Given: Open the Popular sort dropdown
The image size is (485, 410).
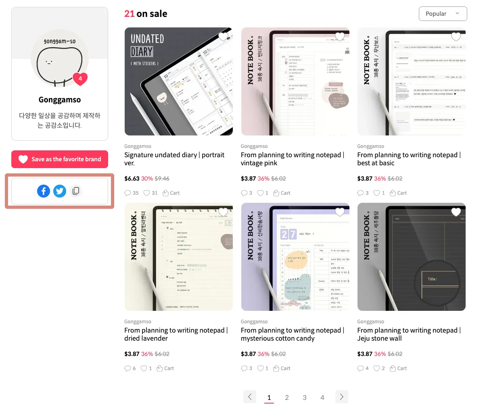Looking at the screenshot, I should 443,14.
